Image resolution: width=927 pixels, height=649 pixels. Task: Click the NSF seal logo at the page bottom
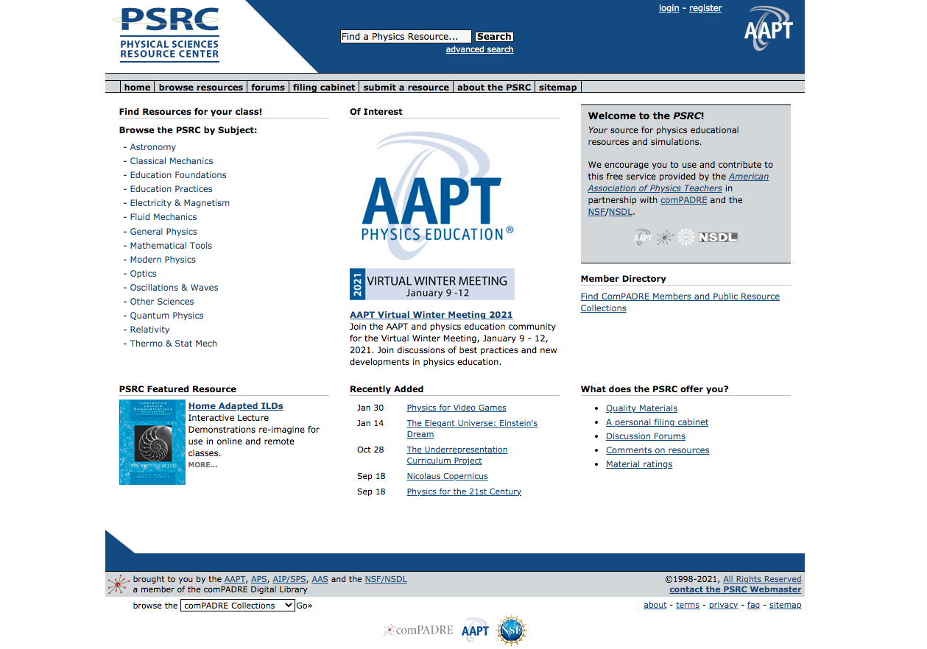tap(512, 630)
